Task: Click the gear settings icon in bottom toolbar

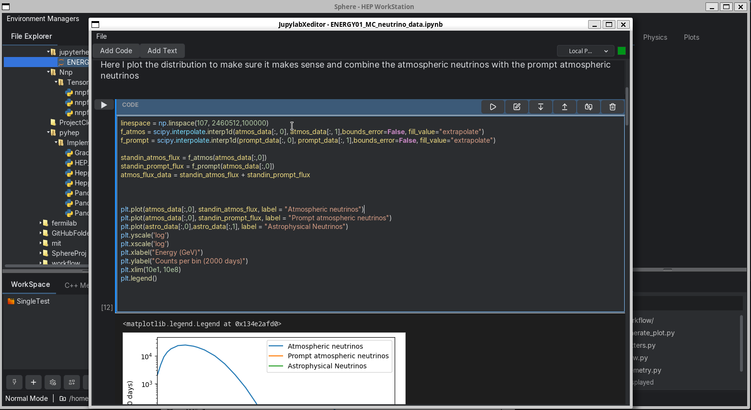Action: pyautogui.click(x=53, y=382)
